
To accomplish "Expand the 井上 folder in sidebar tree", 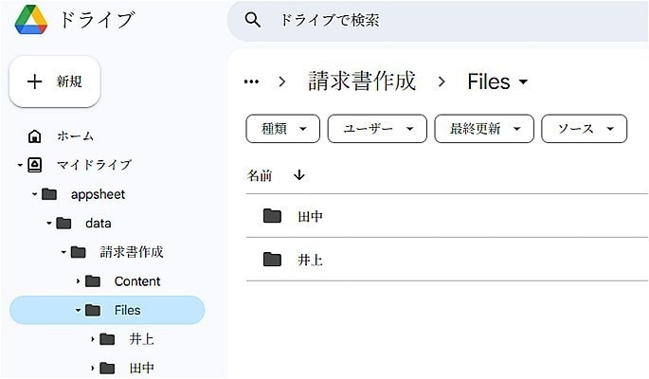I will (93, 339).
